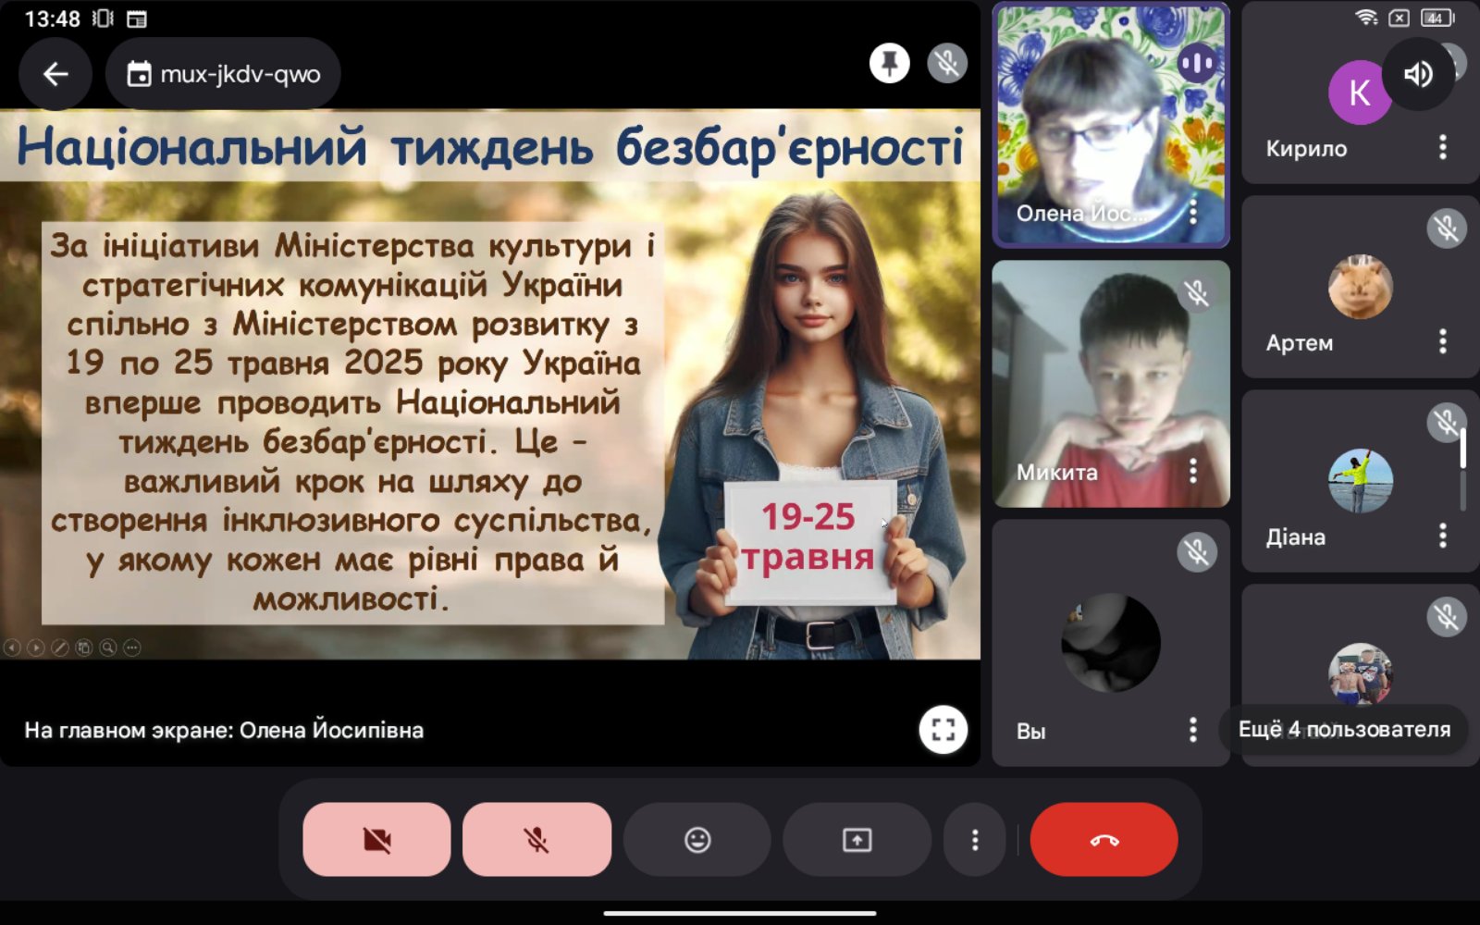
Task: Tap the vibrate mode icon in the status bar
Action: tap(103, 18)
